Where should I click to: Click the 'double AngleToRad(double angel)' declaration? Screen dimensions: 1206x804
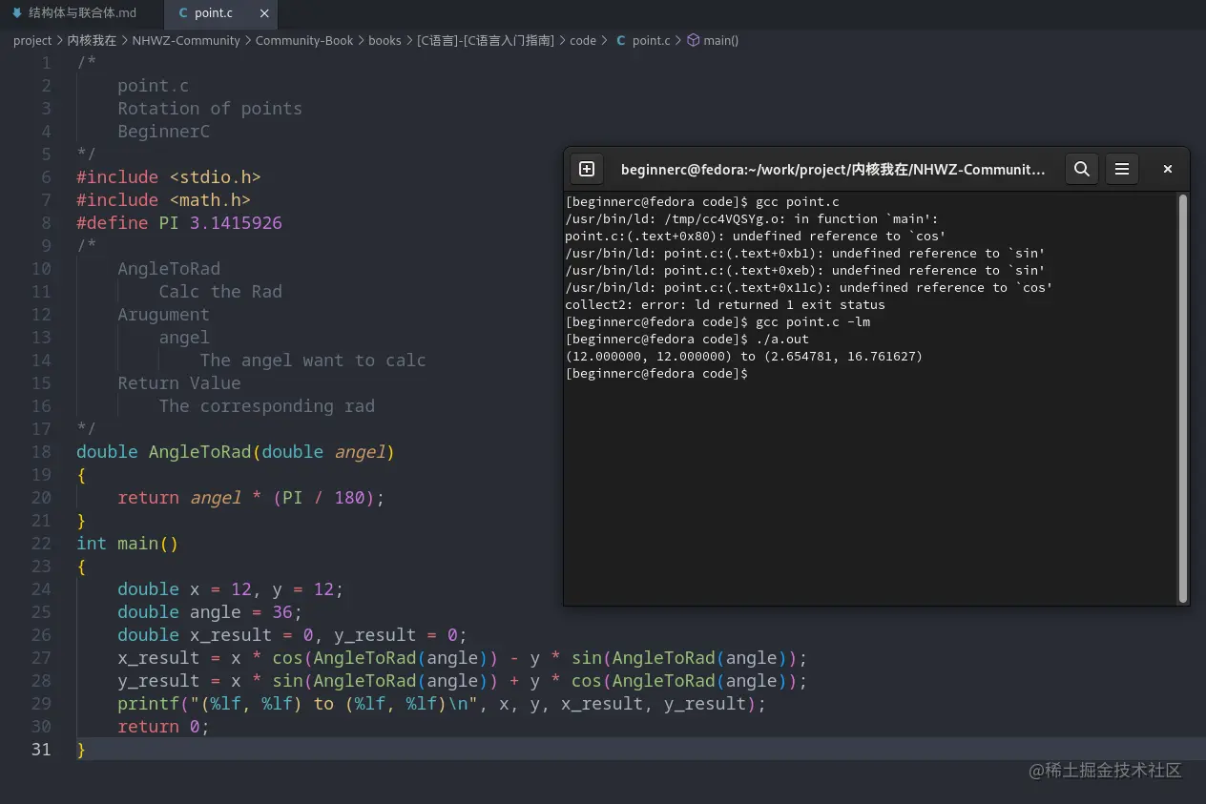coord(236,451)
